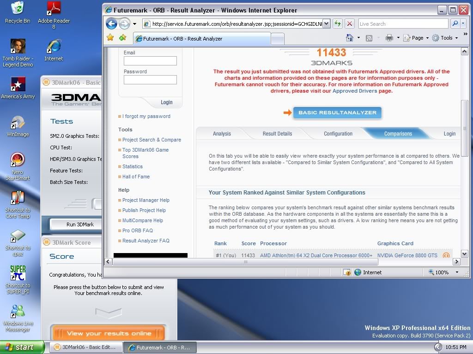Viewport: 473px width, 354px height.
Task: Click the RSS Feeds toolbar icon
Action: 369,38
